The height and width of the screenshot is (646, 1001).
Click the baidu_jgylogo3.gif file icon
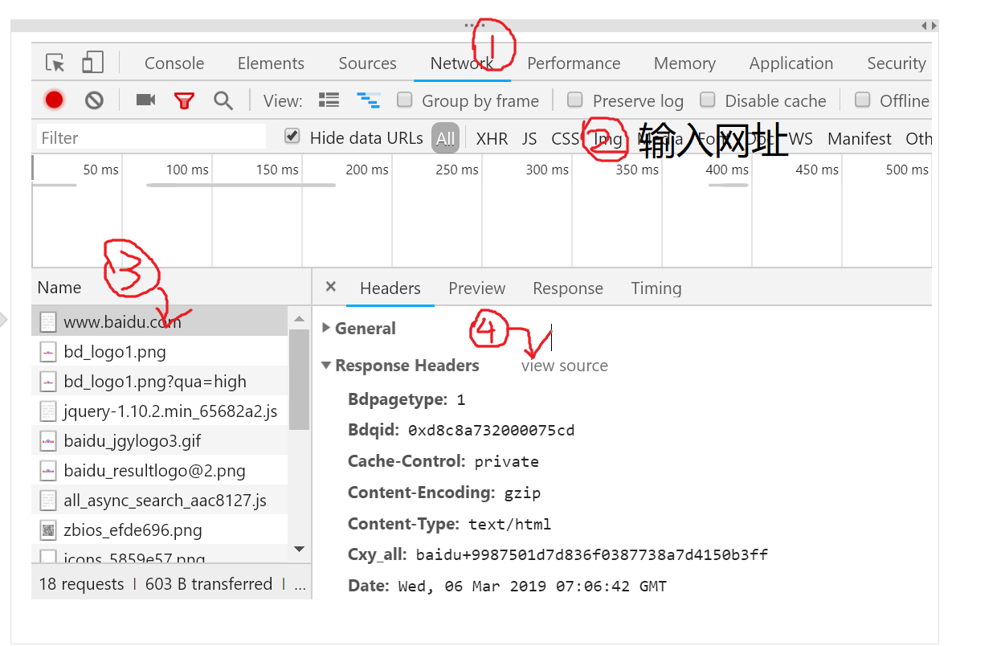(48, 441)
